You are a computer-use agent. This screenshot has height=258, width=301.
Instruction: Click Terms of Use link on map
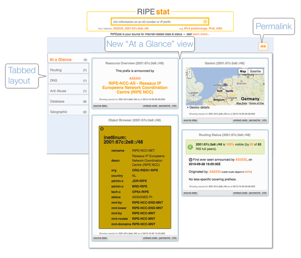256,104
